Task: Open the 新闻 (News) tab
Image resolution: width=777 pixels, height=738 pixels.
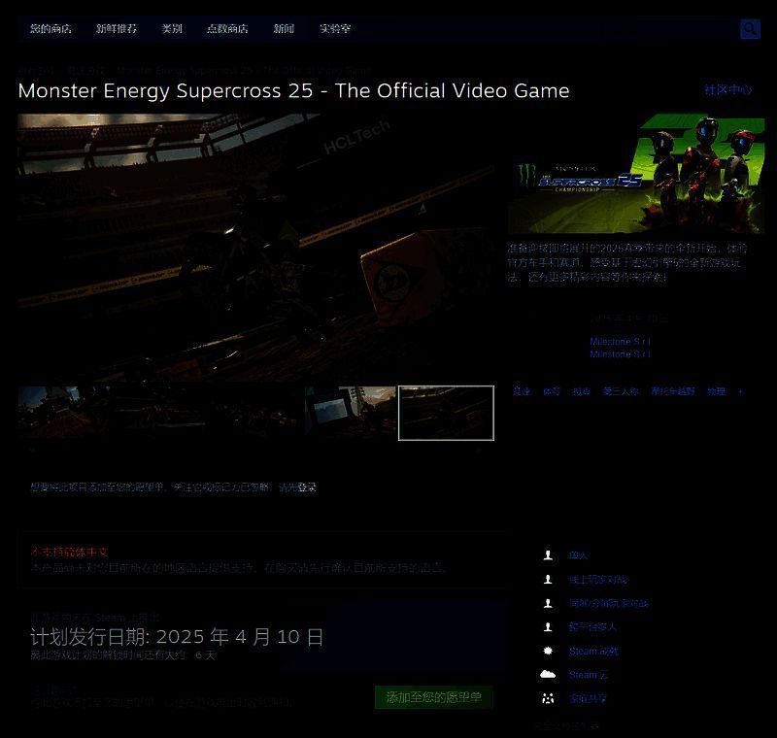Action: tap(284, 29)
